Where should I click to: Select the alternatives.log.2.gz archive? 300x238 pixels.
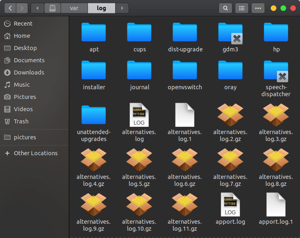[x=230, y=122]
